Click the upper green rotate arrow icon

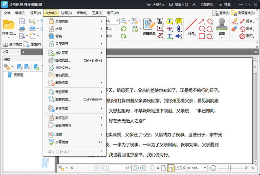123,29
